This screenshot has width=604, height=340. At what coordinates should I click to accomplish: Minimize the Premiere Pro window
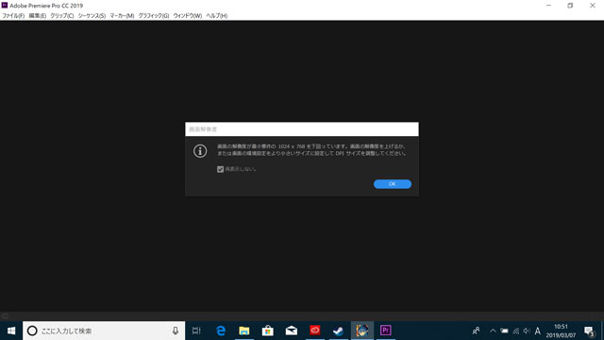(x=548, y=6)
